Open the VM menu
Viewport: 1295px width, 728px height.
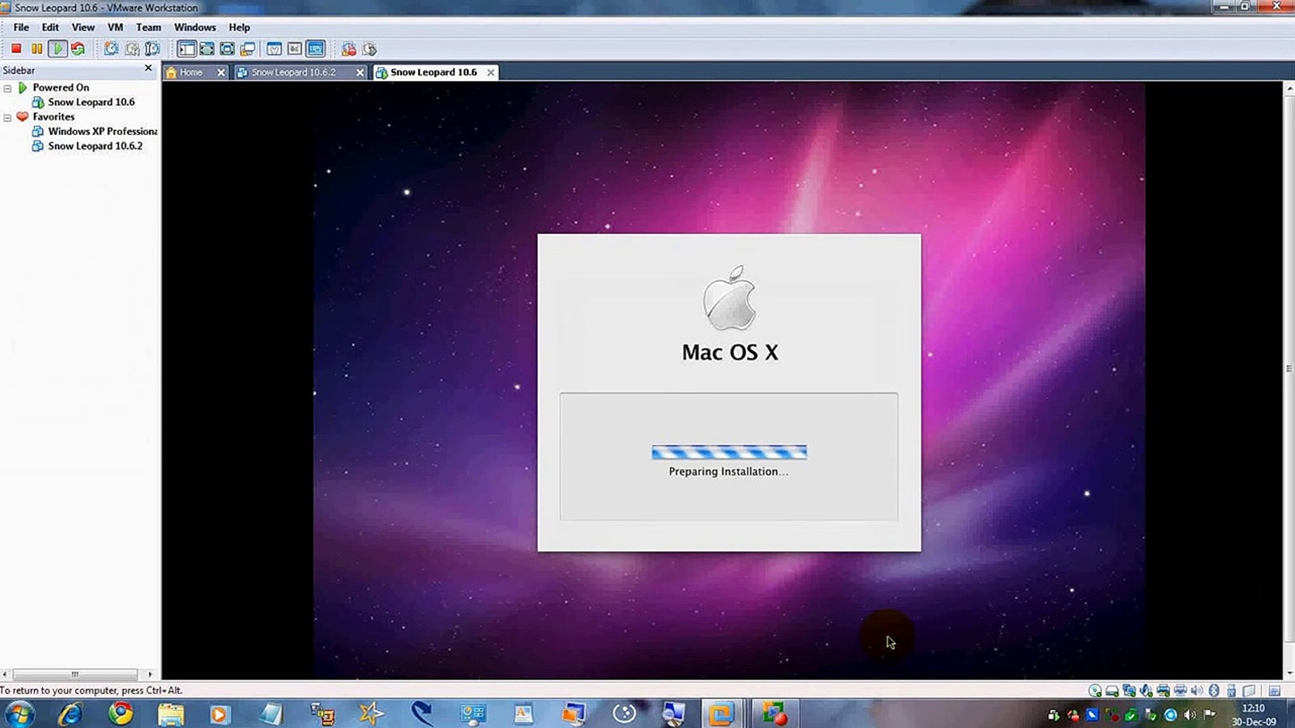coord(115,27)
